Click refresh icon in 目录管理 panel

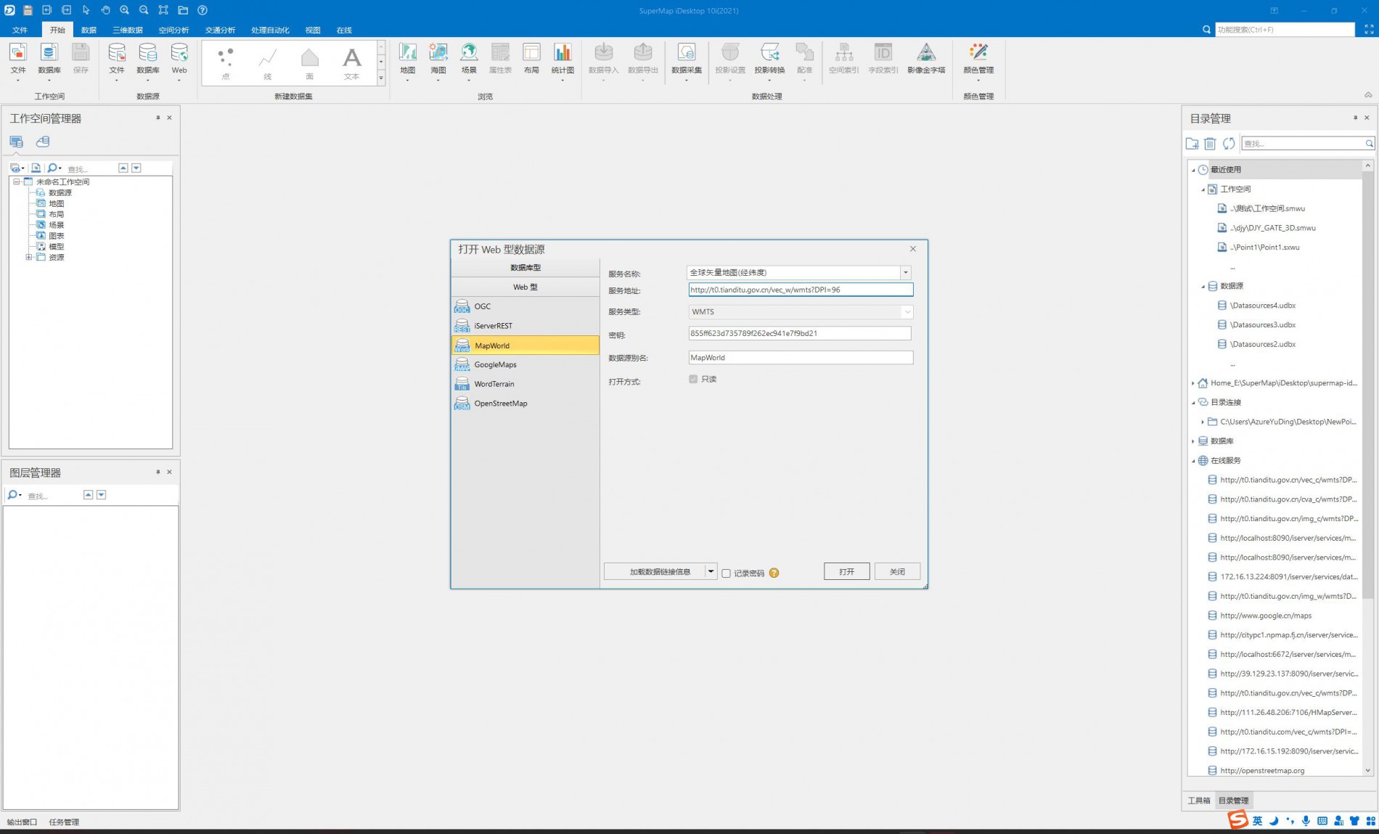(x=1229, y=144)
